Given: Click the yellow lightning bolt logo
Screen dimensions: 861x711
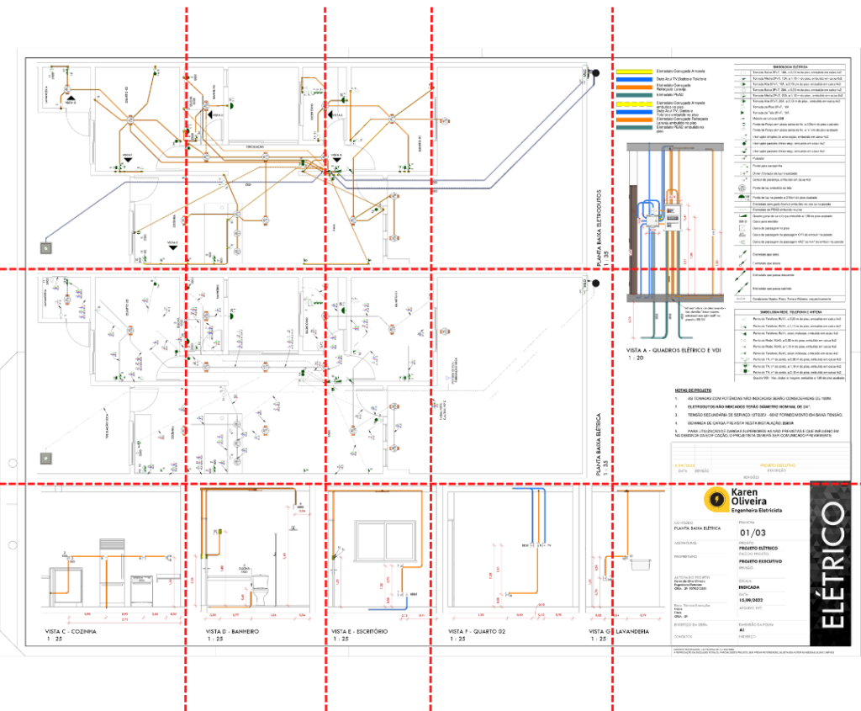Looking at the screenshot, I should pos(716,500).
